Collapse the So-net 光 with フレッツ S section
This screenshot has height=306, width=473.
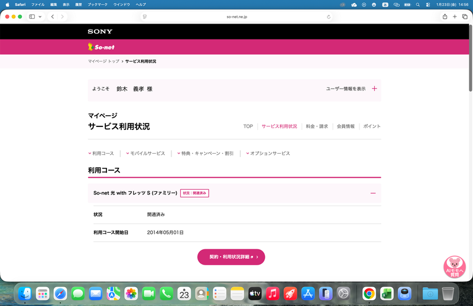coord(373,193)
